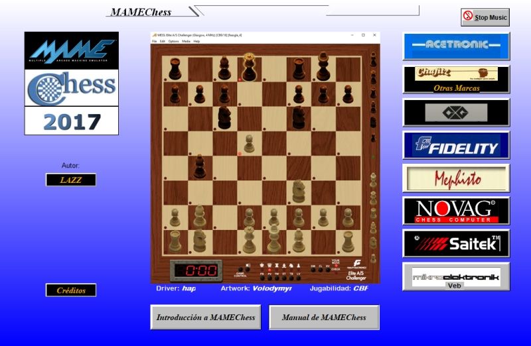Screen dimensions: 531x346
Task: Select the white bishop on b2
Action: coord(200,217)
